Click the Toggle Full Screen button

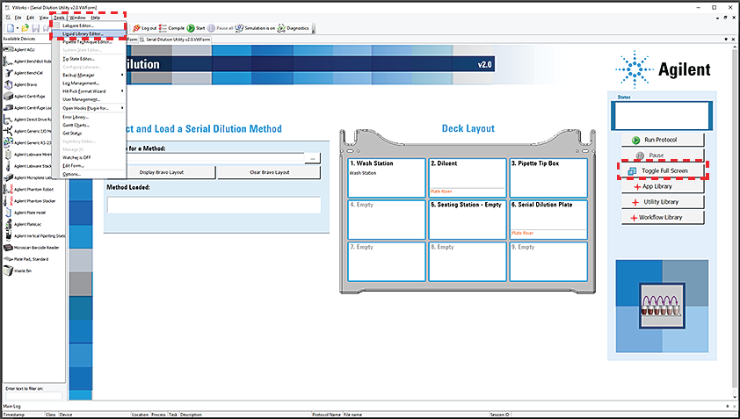click(x=663, y=170)
